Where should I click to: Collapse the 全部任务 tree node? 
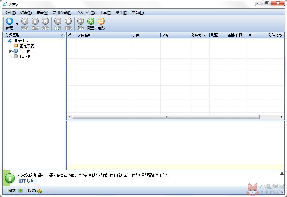coord(5,41)
